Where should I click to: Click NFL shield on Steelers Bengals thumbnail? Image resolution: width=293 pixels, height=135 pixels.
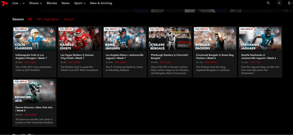tap(187, 31)
